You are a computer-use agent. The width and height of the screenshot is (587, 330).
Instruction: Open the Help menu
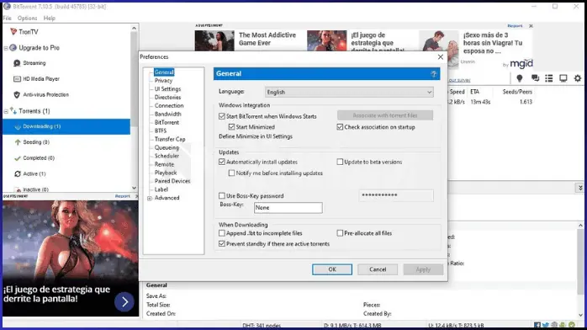50,18
